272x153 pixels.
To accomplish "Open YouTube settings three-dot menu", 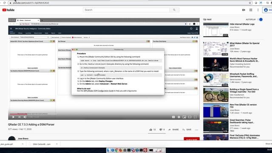I will pos(258,10).
